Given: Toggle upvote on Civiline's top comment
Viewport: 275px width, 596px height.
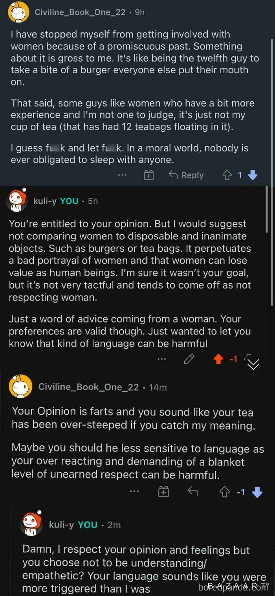Looking at the screenshot, I should (227, 175).
